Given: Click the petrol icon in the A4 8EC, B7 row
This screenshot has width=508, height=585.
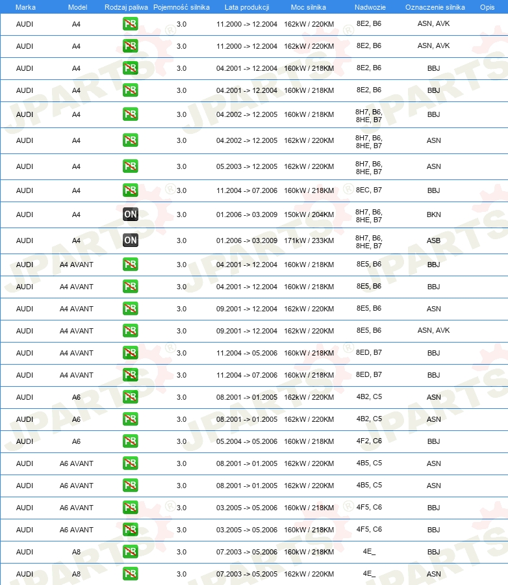Looking at the screenshot, I should coord(130,190).
